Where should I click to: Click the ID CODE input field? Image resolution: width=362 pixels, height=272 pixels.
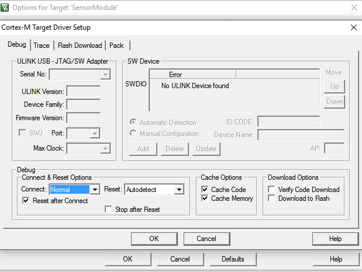click(289, 121)
